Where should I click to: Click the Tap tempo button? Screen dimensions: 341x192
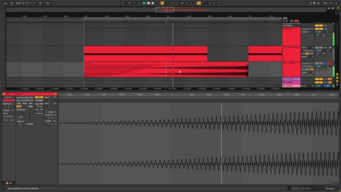pos(12,3)
